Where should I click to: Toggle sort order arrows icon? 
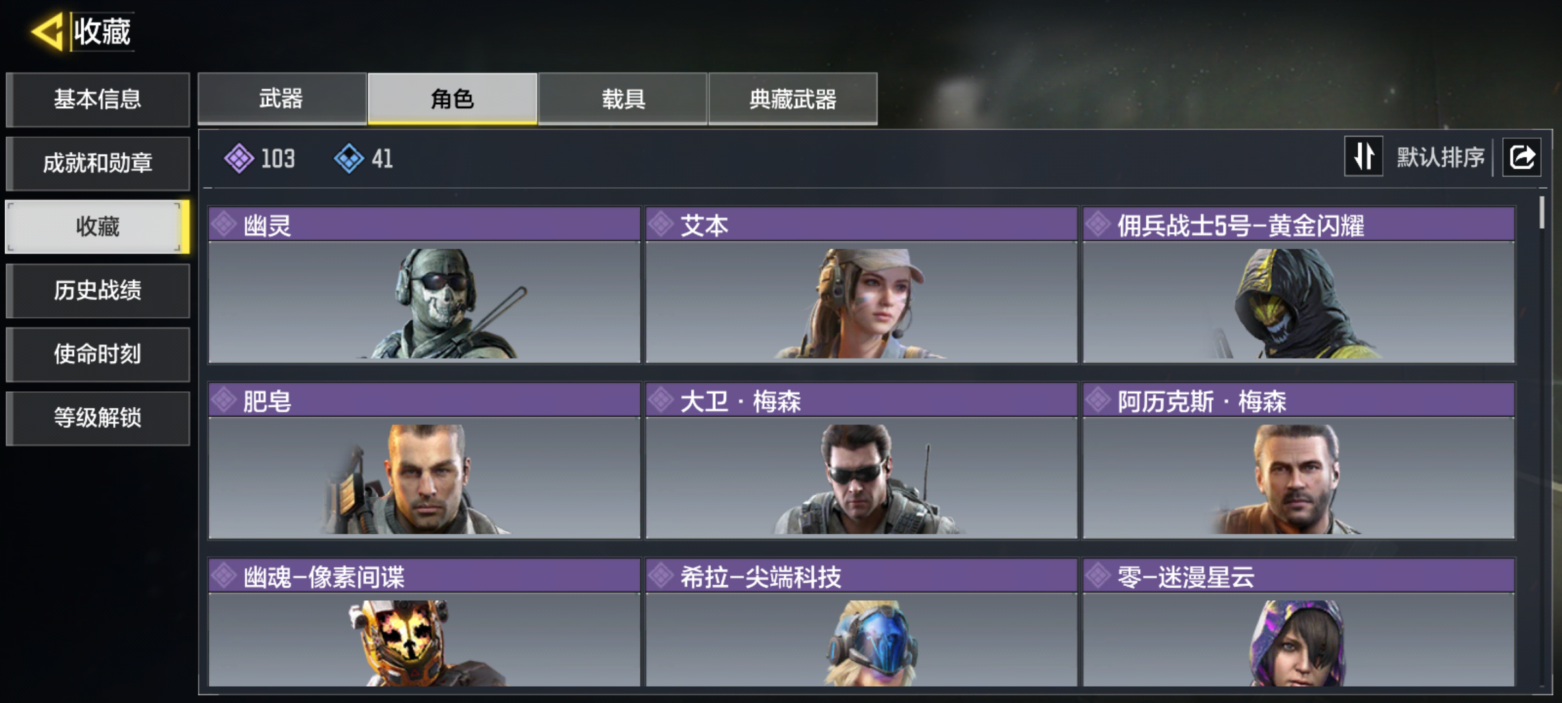[x=1363, y=156]
